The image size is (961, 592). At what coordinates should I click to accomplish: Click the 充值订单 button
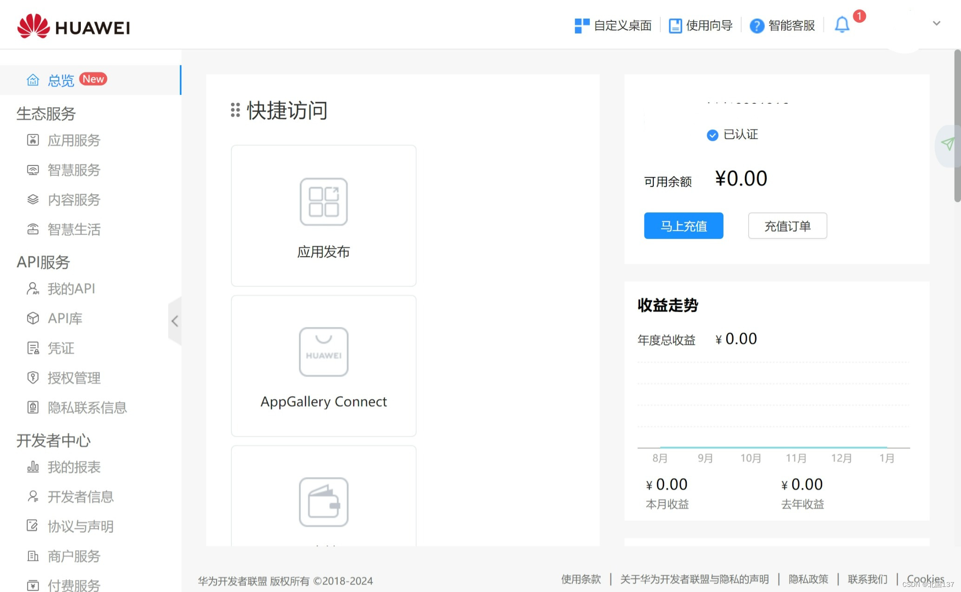[x=787, y=226]
